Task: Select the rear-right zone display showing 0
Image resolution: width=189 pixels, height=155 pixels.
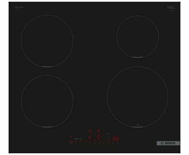Action: point(99,131)
